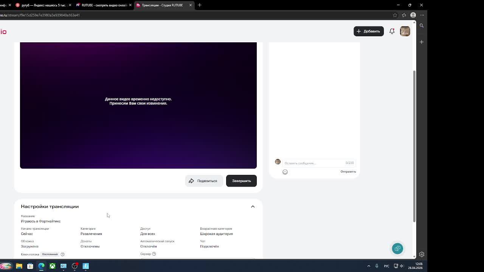Click the Загружена cover value
484x272 pixels.
[x=29, y=246]
